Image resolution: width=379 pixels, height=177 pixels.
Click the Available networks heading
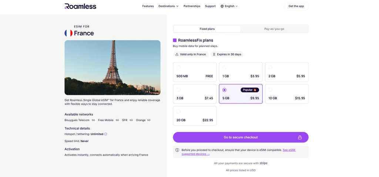[x=79, y=115]
